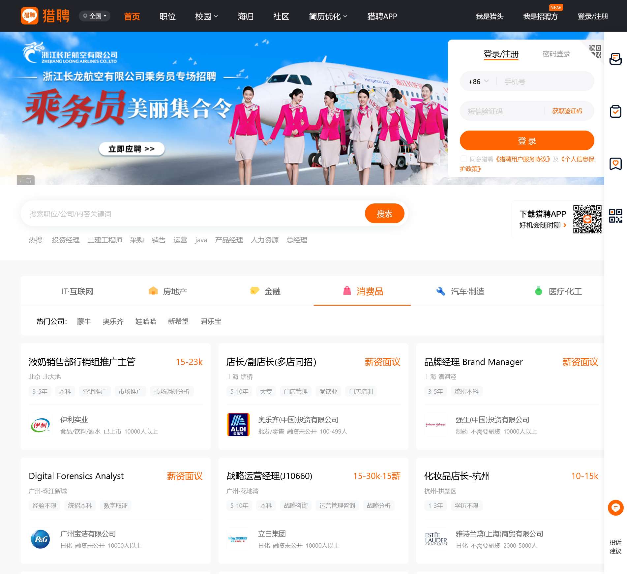Tick the user agreement checkbox
This screenshot has width=627, height=574.
(x=463, y=159)
